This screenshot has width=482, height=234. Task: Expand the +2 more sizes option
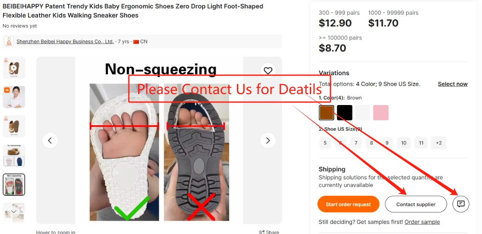439,143
